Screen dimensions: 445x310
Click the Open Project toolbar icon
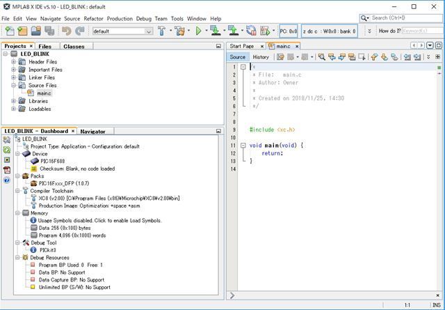36,31
